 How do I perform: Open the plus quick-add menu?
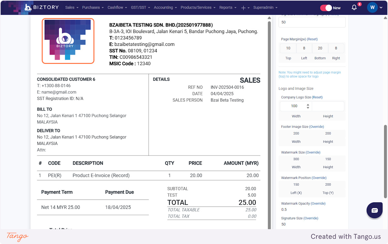(245, 8)
